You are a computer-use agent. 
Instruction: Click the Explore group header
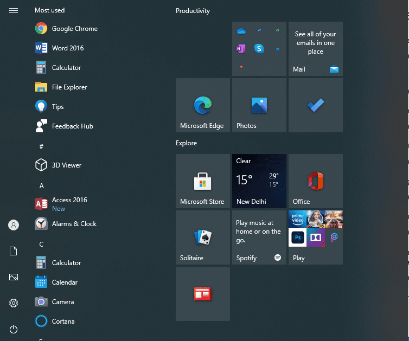186,143
